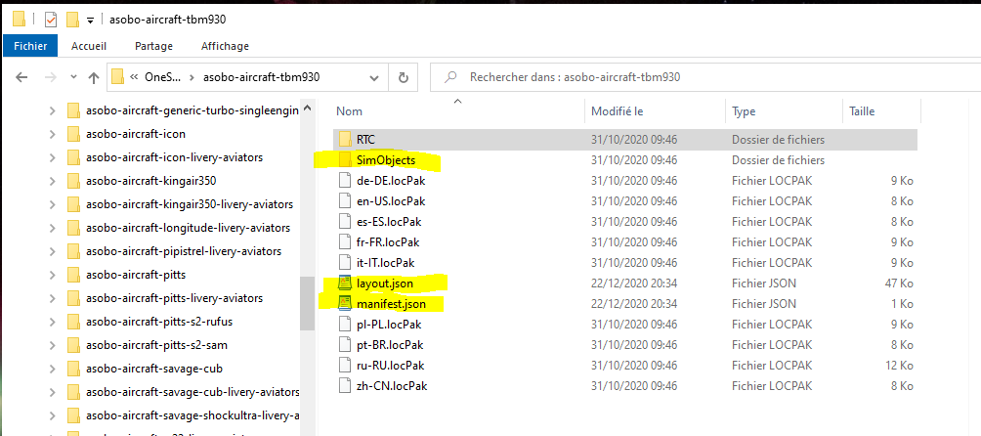Click into the Rechercher dans search box
Image resolution: width=981 pixels, height=436 pixels.
click(x=705, y=77)
